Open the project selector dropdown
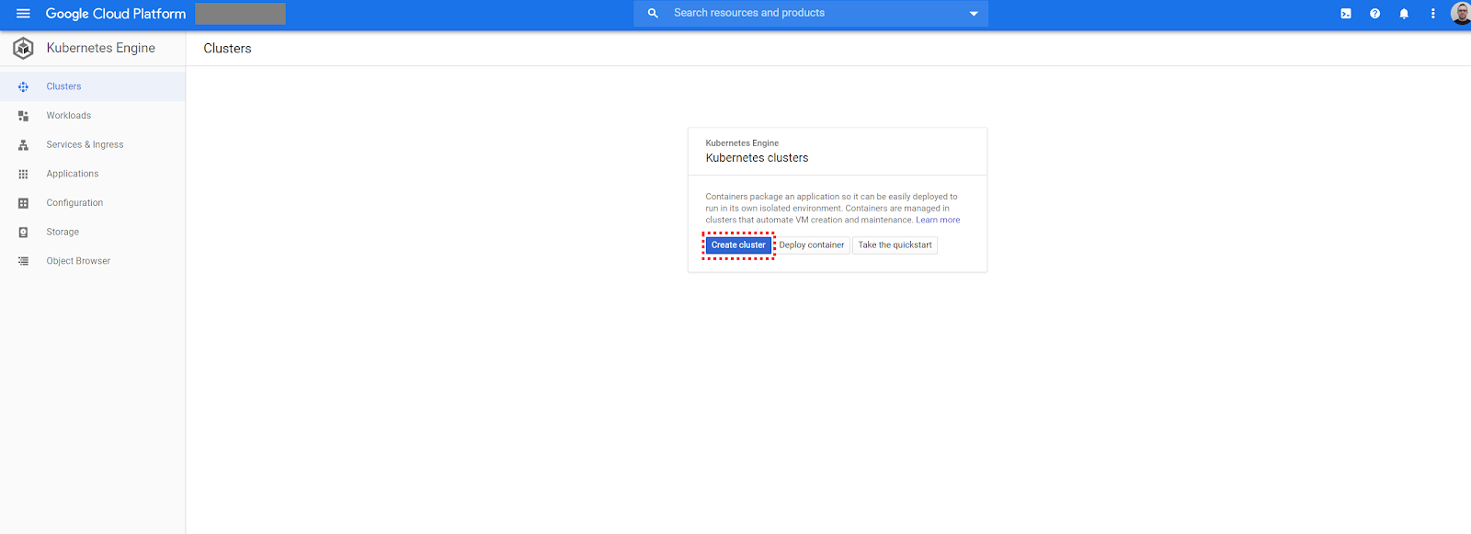The height and width of the screenshot is (534, 1471). [240, 14]
